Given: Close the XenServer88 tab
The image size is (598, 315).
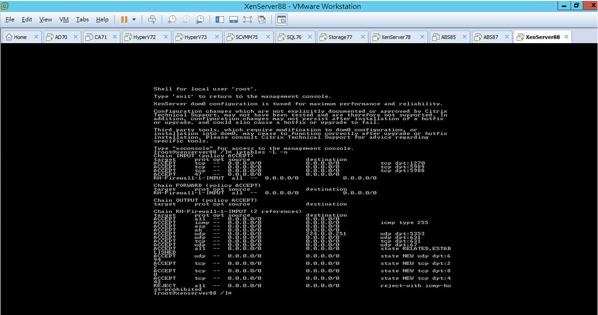Looking at the screenshot, I should 566,37.
